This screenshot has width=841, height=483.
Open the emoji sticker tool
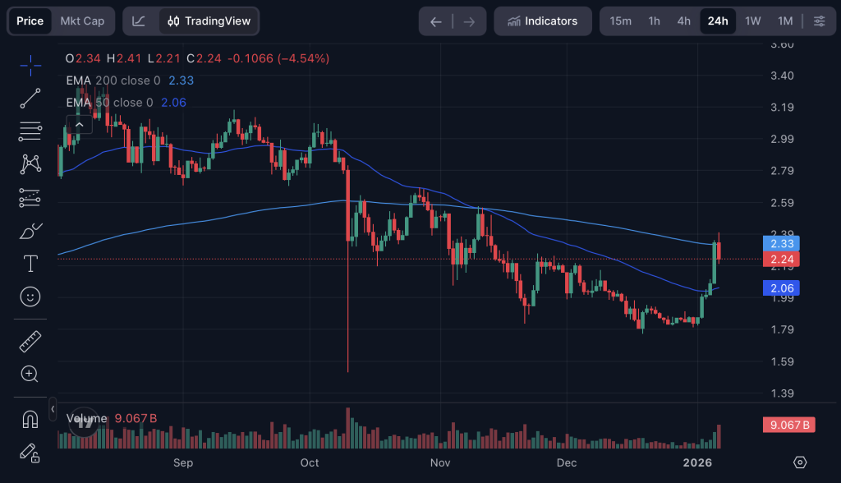(x=30, y=297)
